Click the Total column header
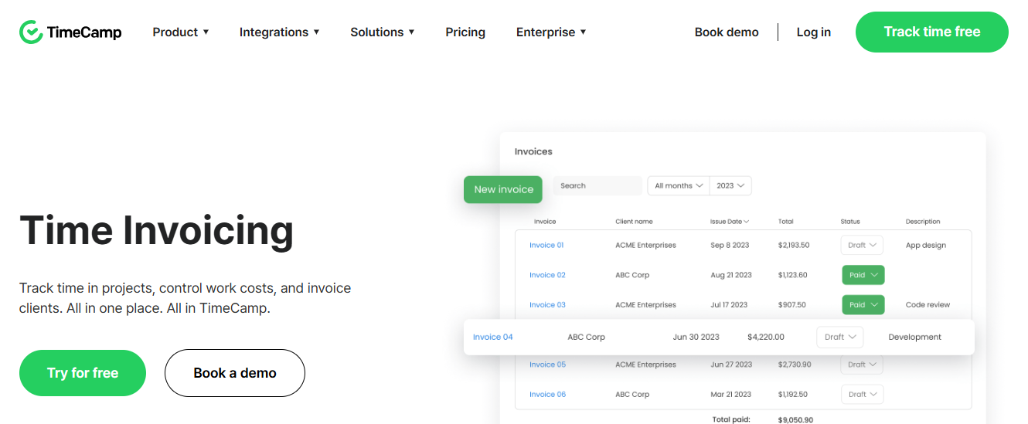1028x424 pixels. click(786, 222)
